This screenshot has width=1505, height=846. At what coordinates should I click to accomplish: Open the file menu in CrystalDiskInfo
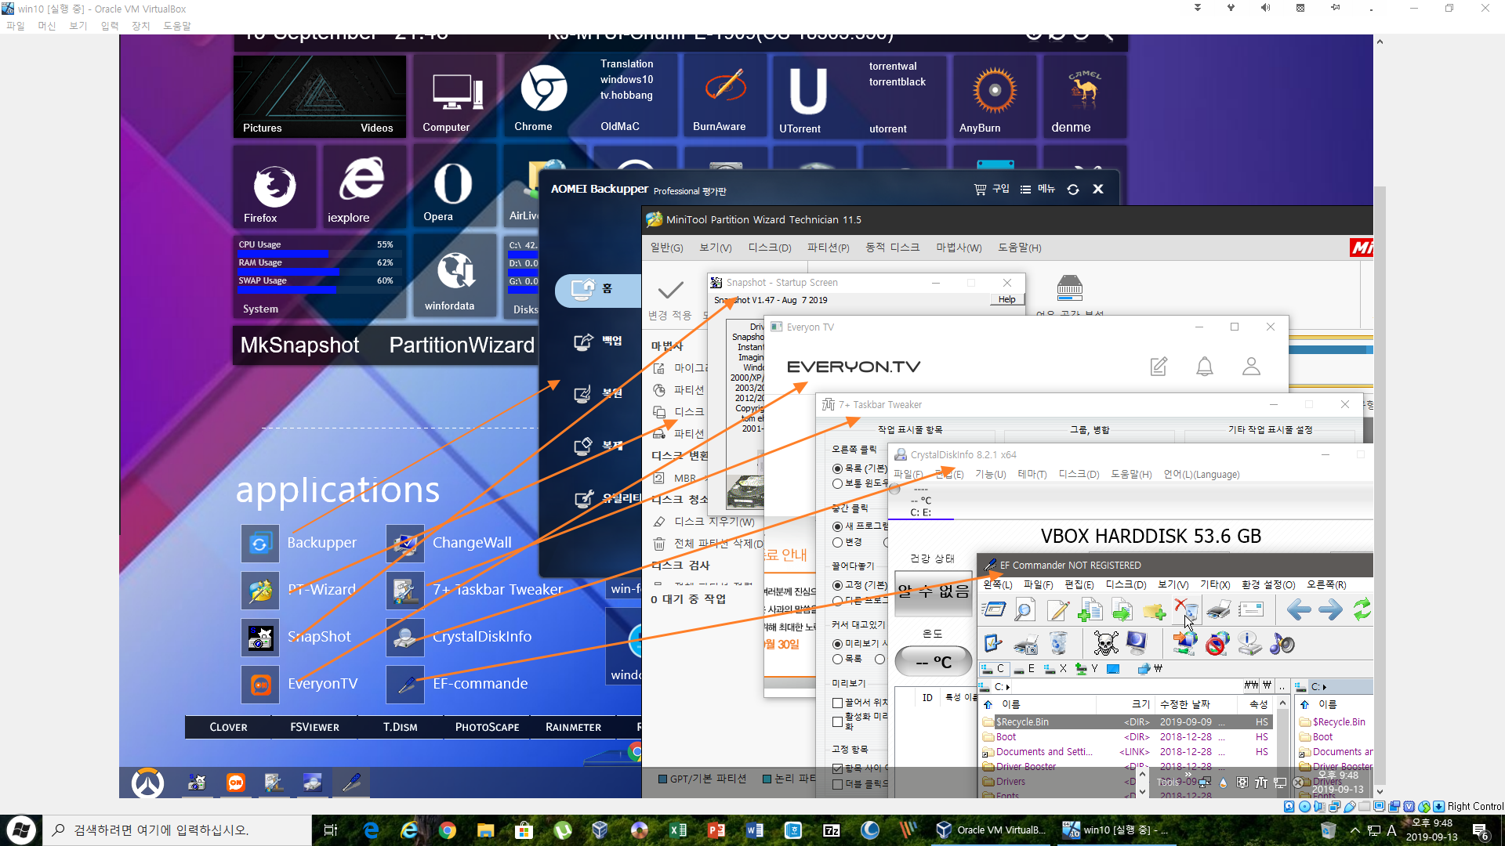(x=908, y=475)
